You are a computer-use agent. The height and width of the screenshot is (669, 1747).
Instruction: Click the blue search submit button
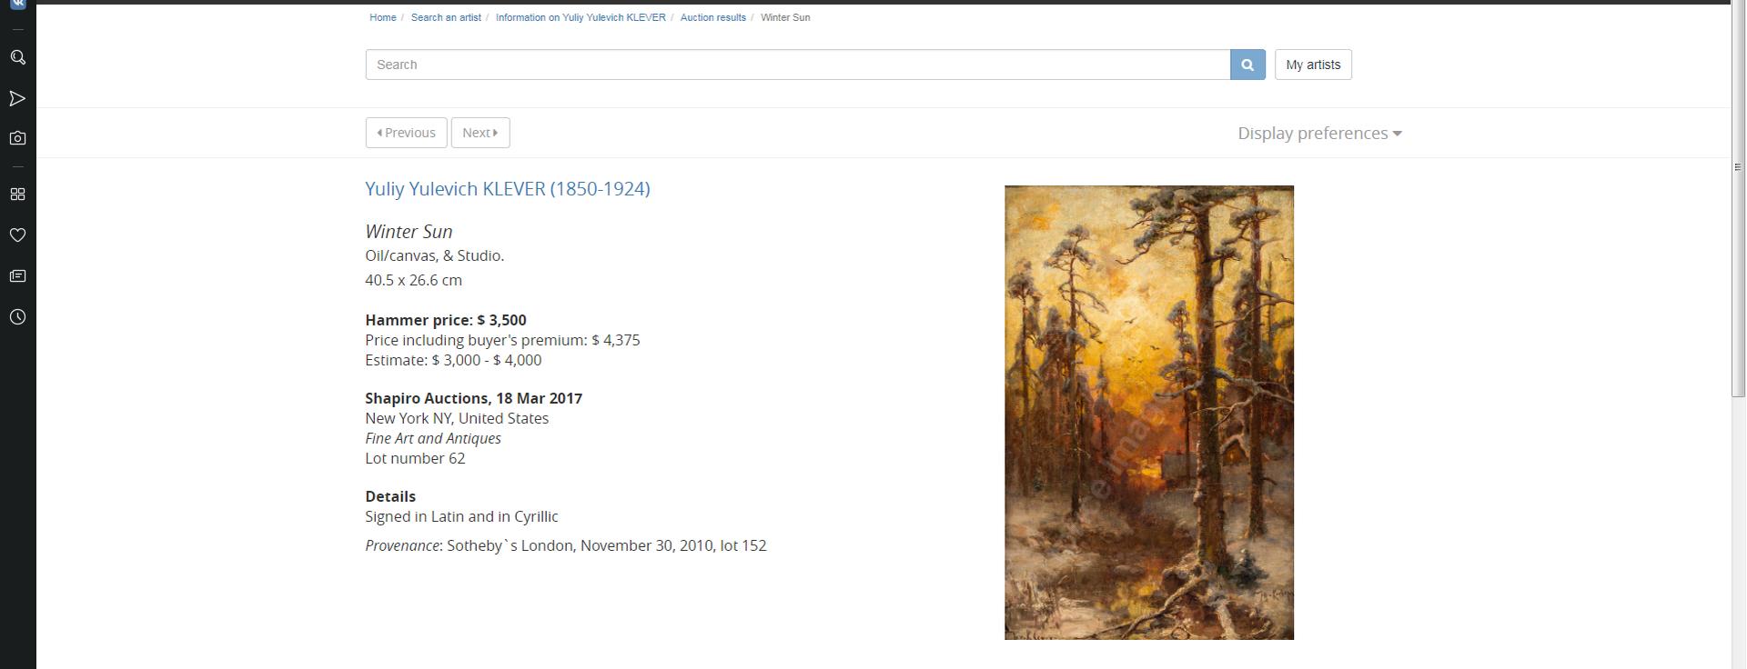pos(1247,65)
